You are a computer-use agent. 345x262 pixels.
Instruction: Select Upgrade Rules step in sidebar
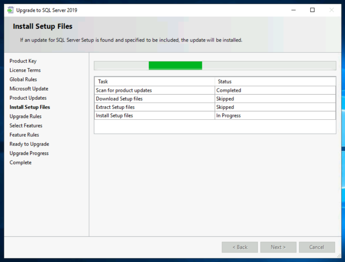[26, 117]
